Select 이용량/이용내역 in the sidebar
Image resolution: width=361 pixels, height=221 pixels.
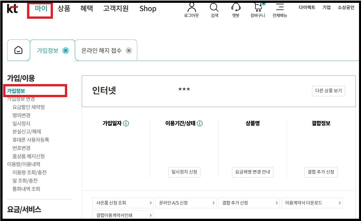pos(24,164)
